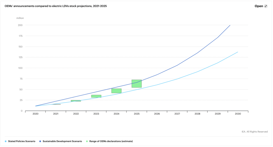The image size is (273, 147).
Task: Toggle the Stated Policies Scenario legend label
Action: pos(22,141)
